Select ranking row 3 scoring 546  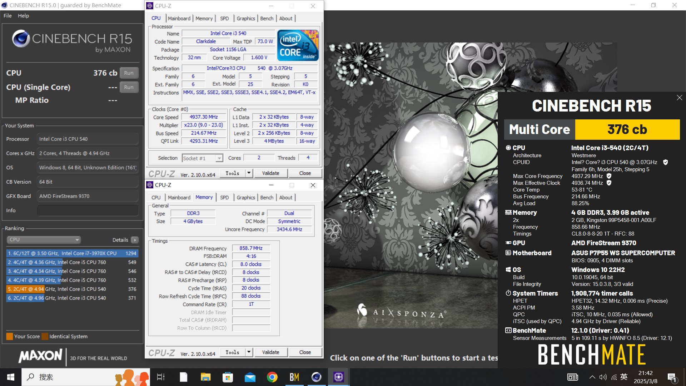point(72,271)
